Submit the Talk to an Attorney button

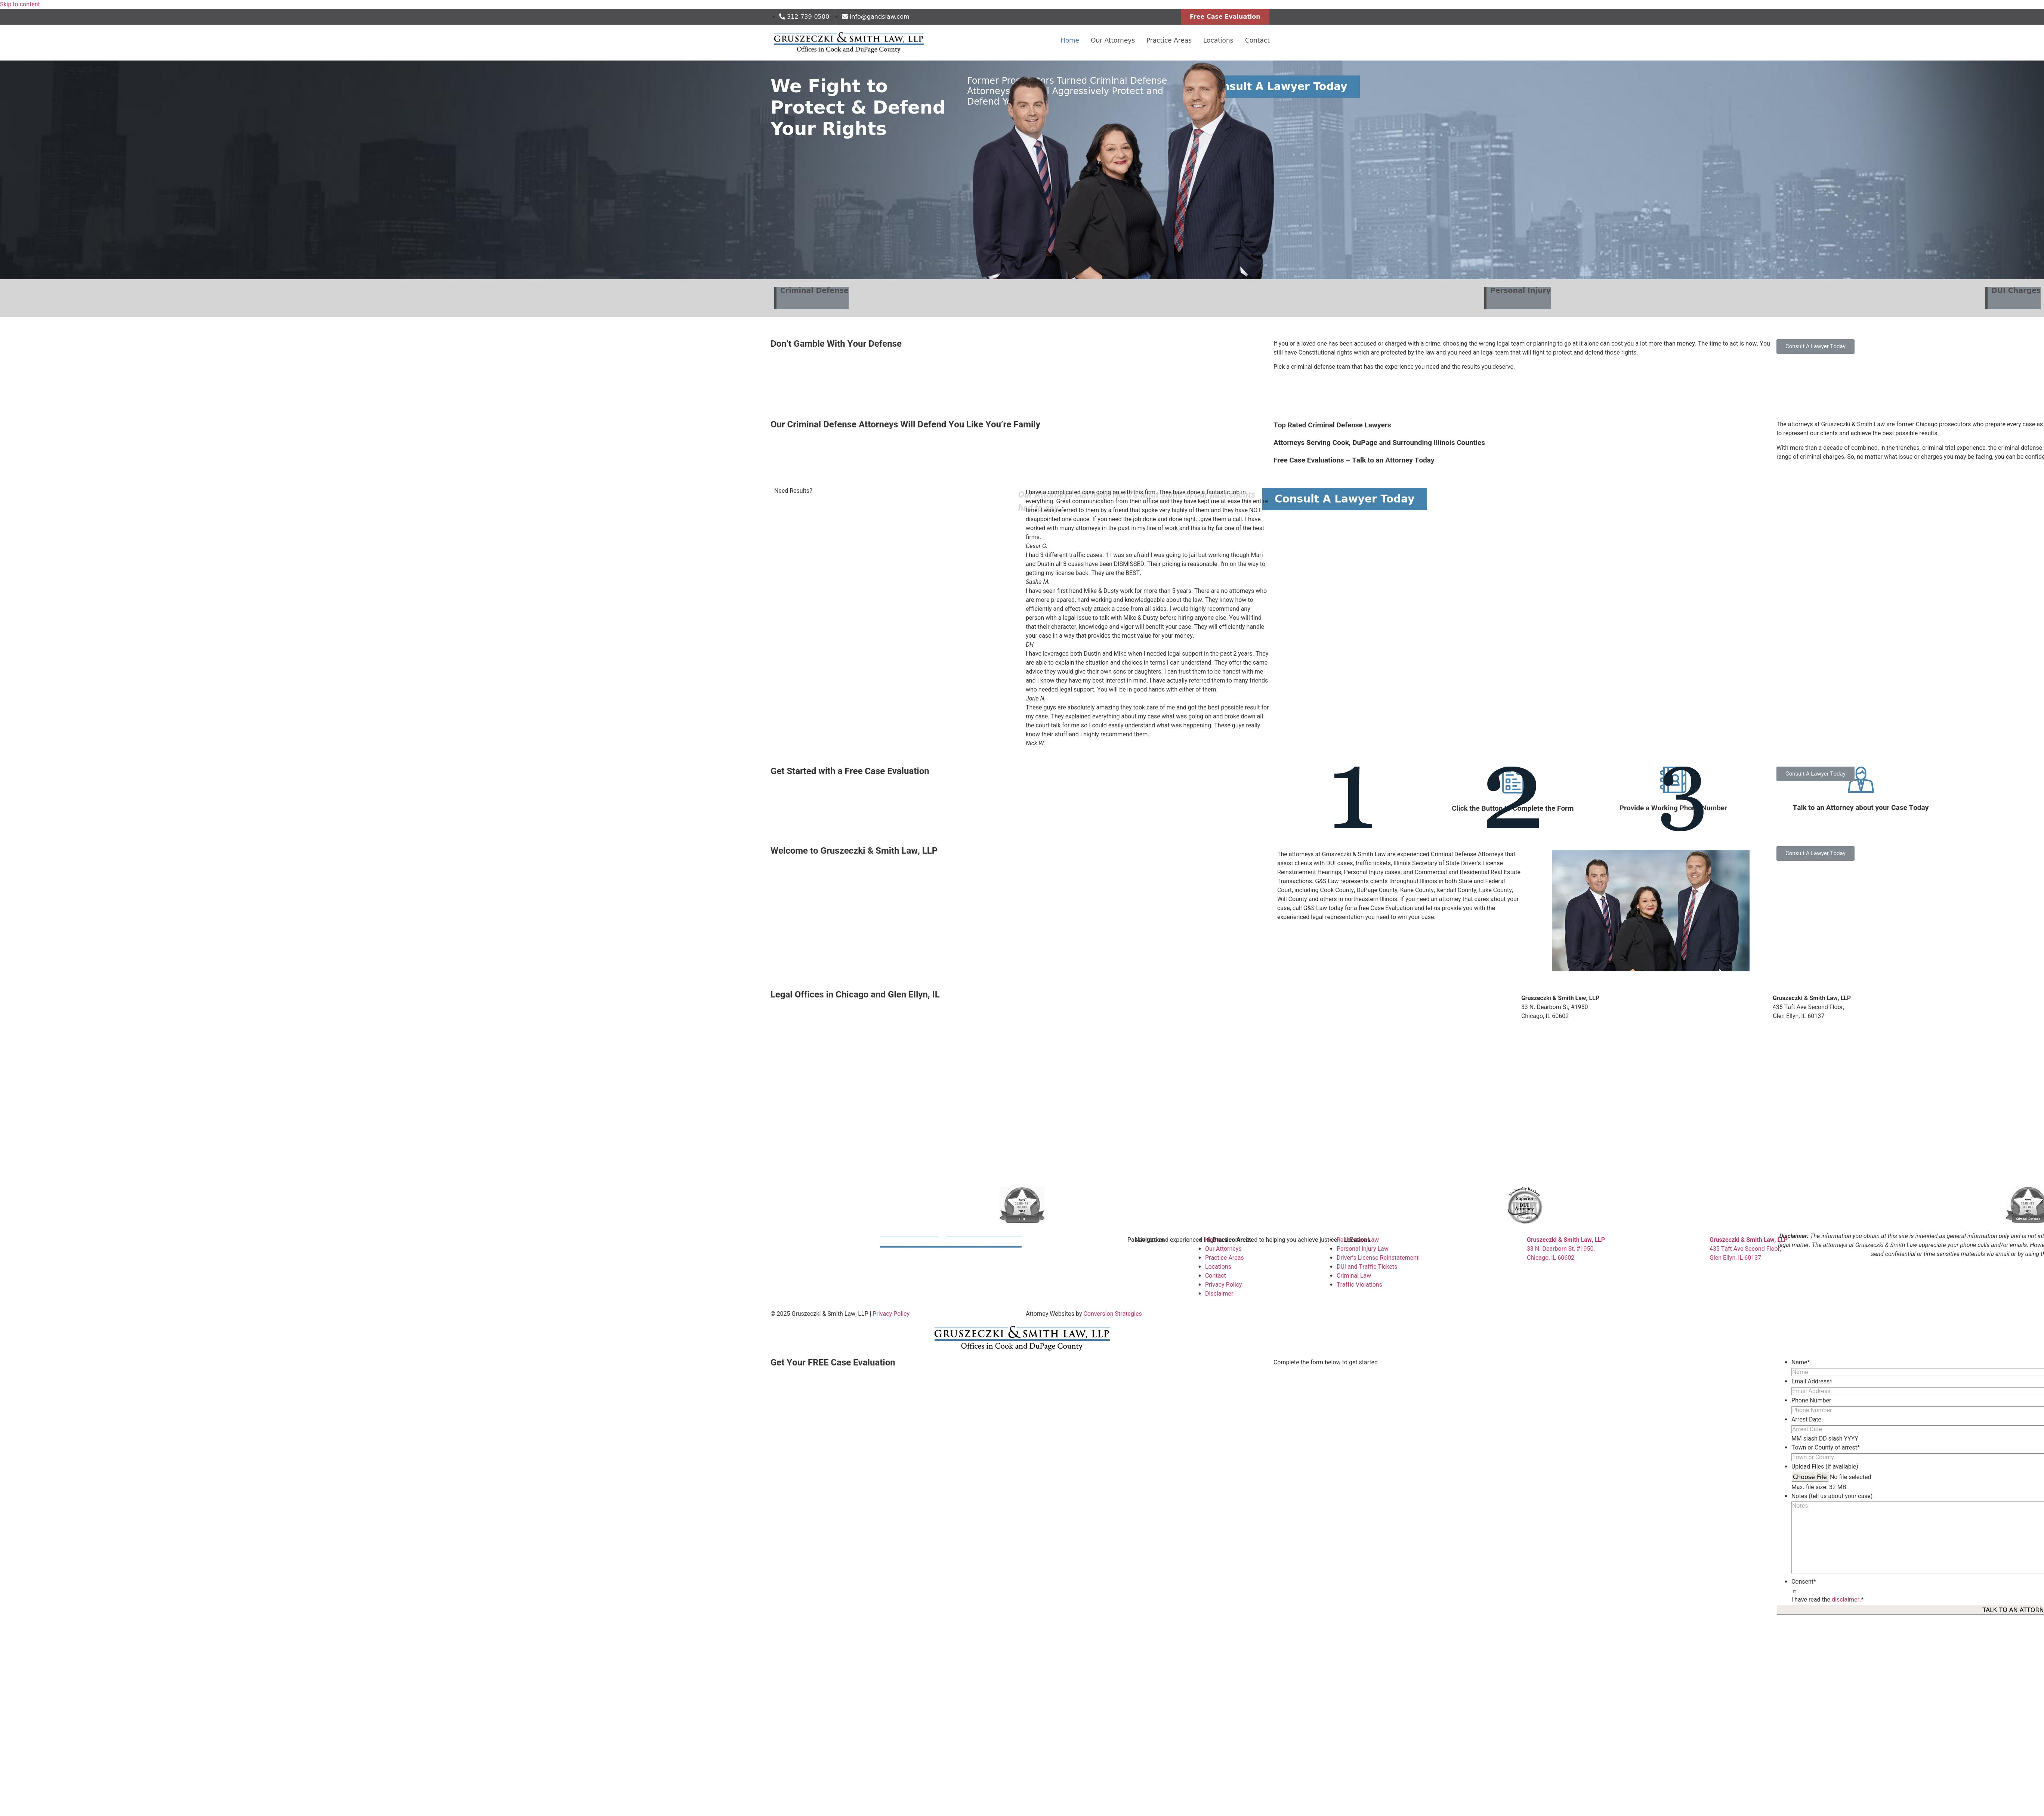pyautogui.click(x=1910, y=1610)
